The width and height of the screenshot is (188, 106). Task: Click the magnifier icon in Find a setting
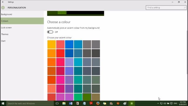(x=185, y=8)
